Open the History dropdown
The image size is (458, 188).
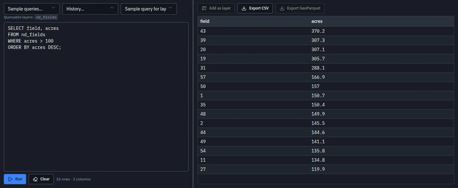[90, 9]
